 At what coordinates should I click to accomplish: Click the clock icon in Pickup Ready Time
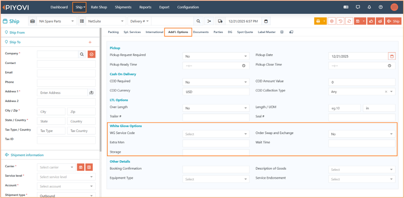click(244, 66)
